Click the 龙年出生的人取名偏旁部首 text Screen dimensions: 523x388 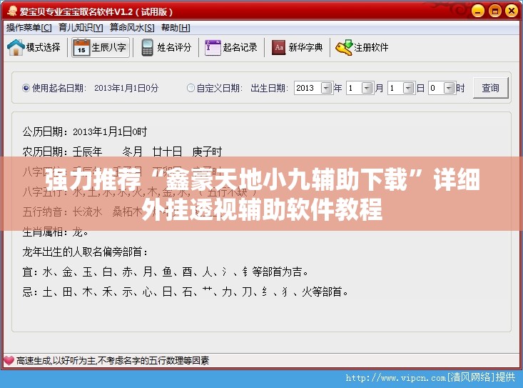coord(86,252)
